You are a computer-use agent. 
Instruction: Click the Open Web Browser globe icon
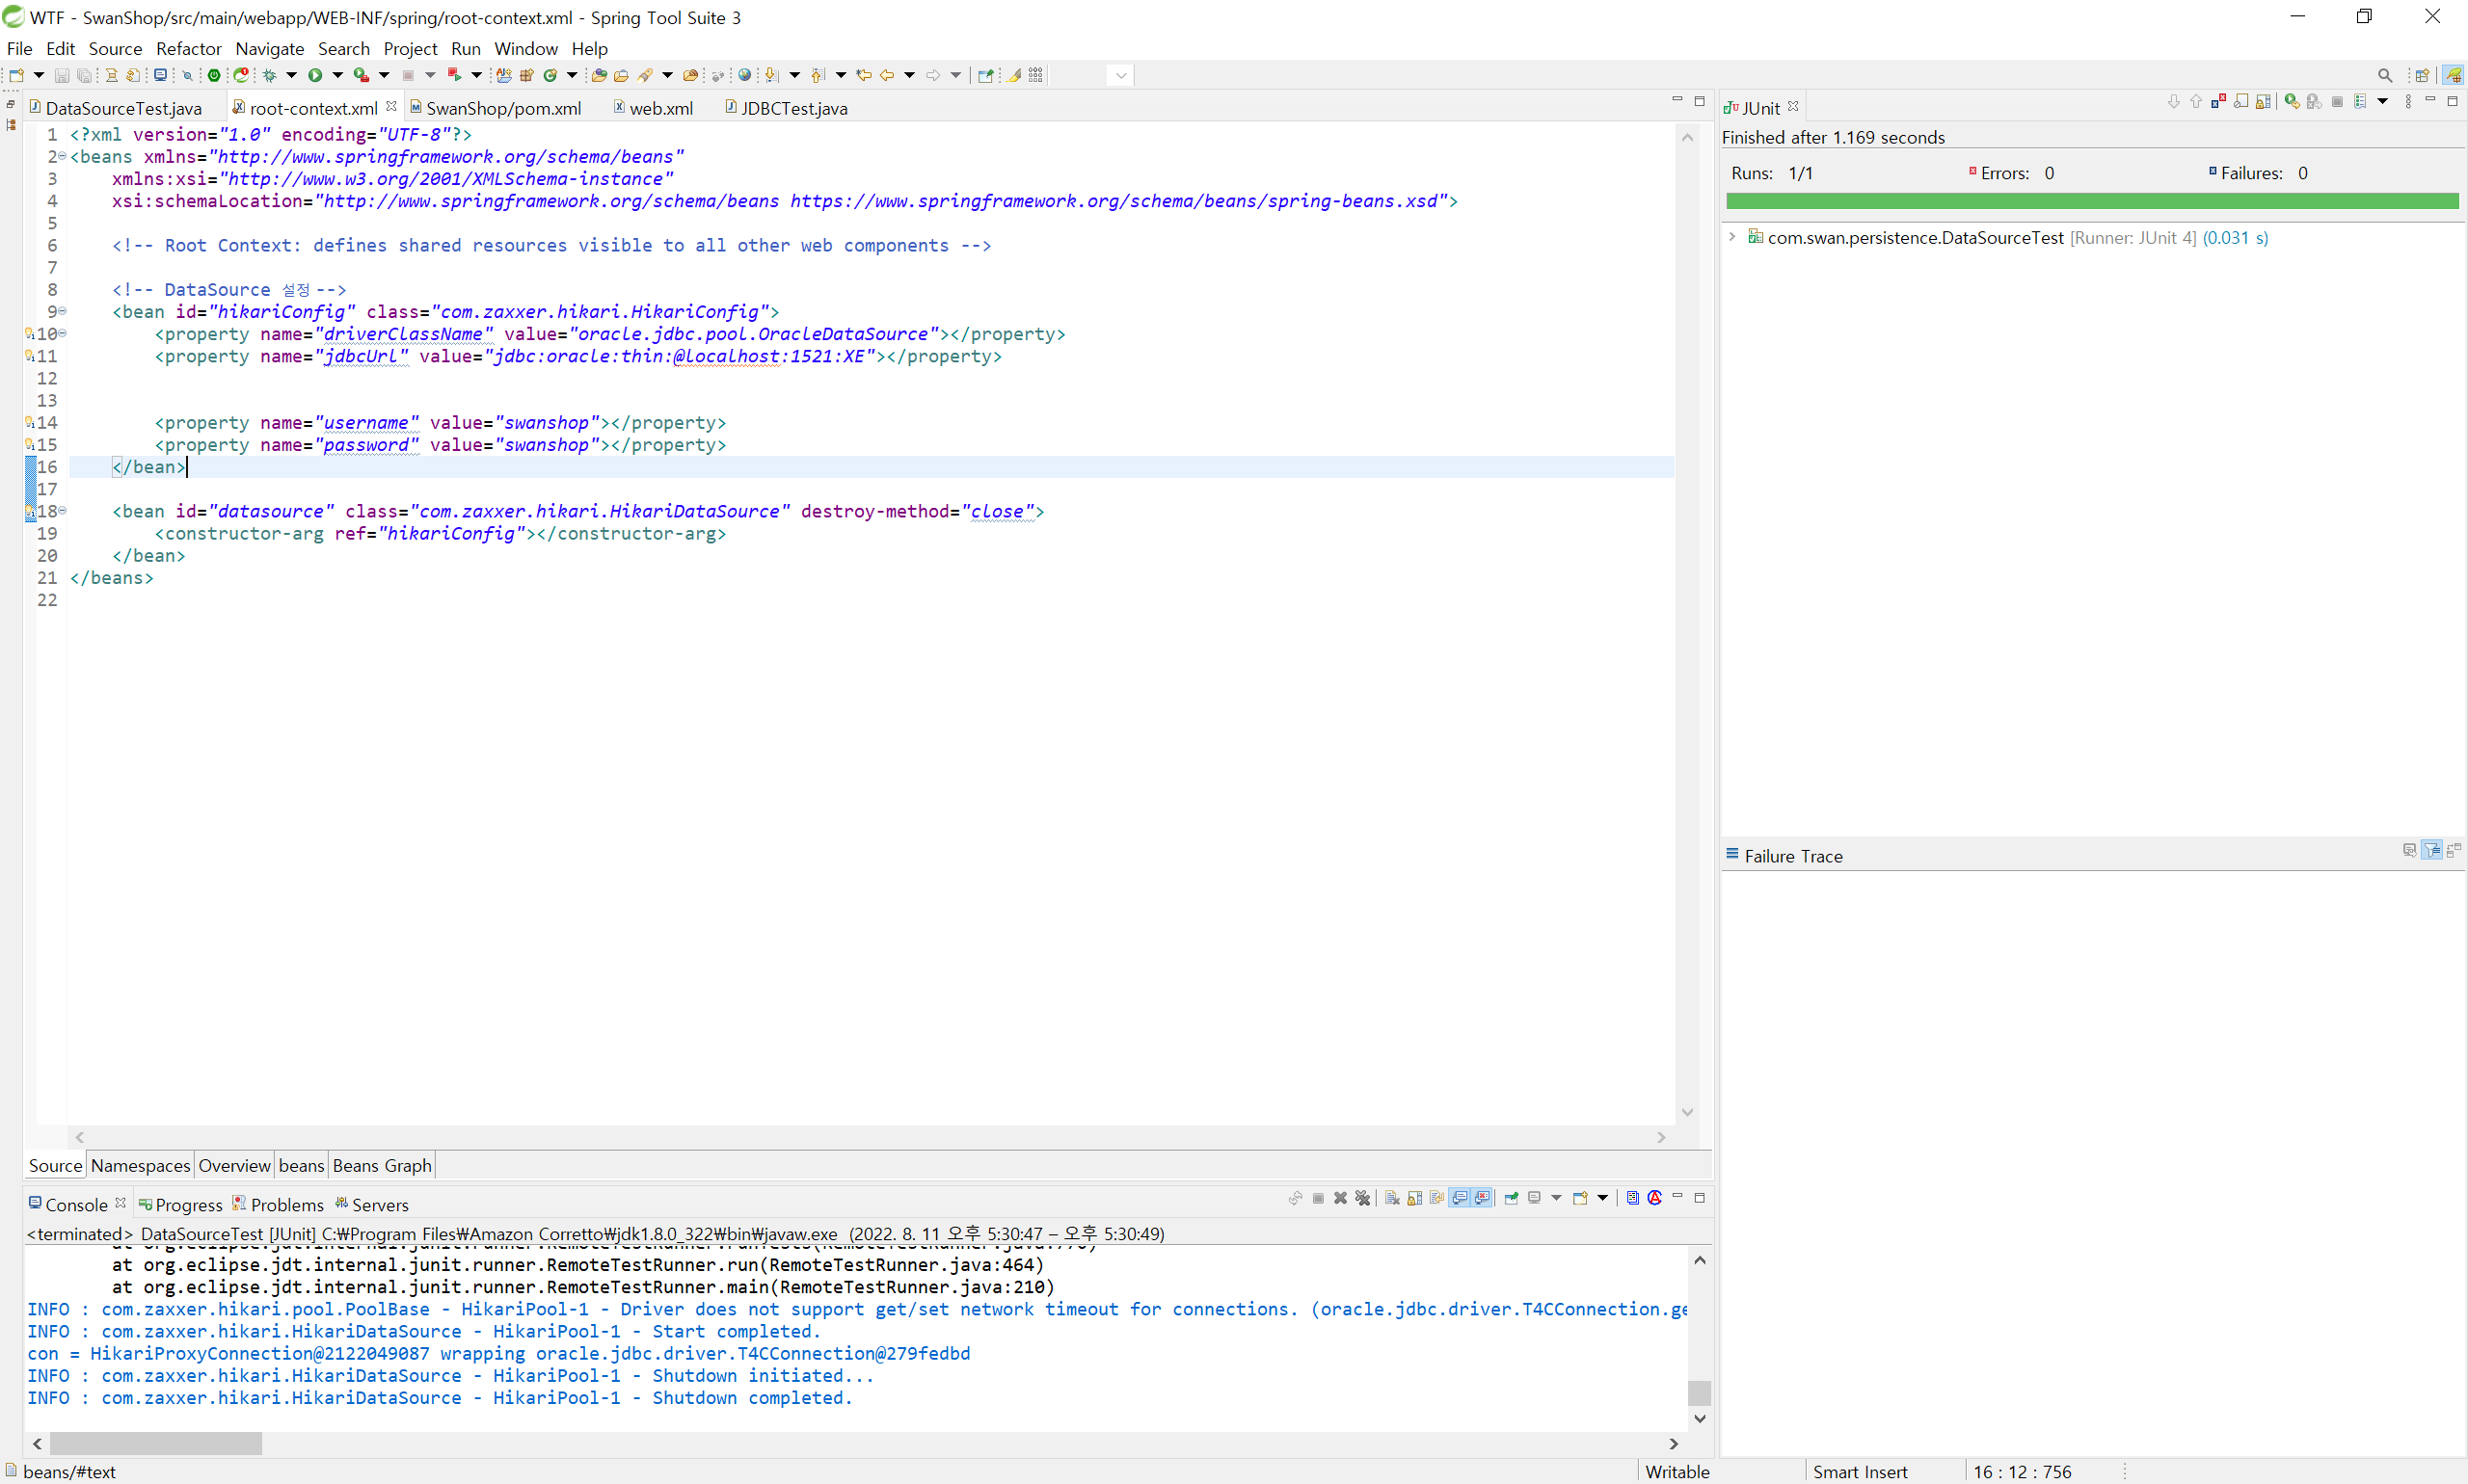pyautogui.click(x=744, y=75)
